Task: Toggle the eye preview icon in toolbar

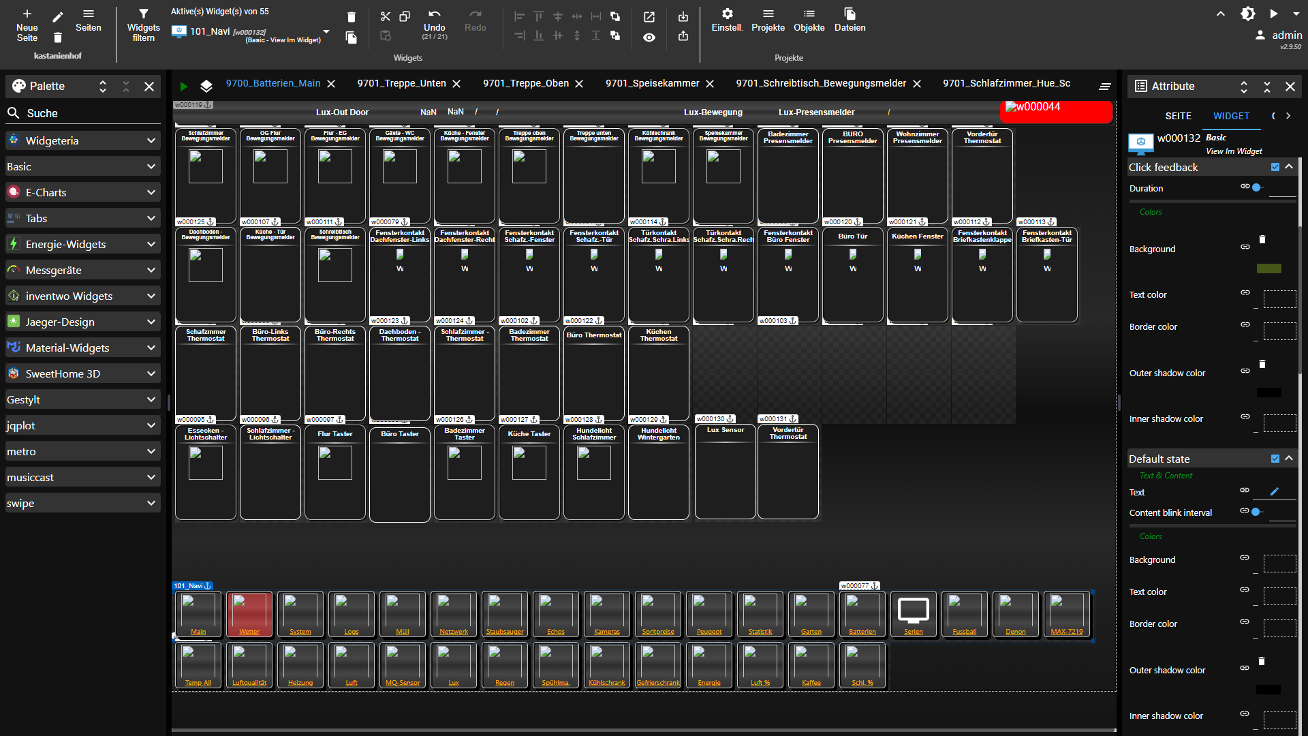Action: tap(649, 37)
